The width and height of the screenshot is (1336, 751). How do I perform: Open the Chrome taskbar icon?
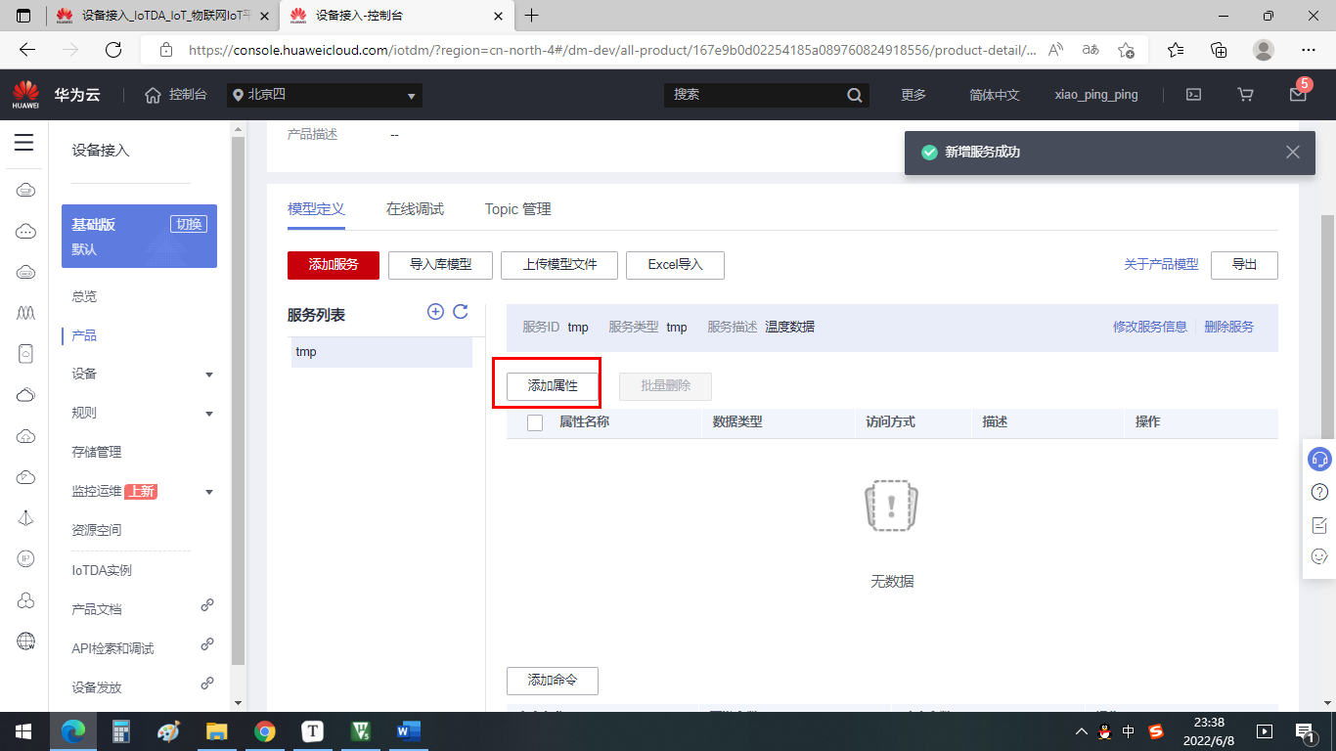(x=264, y=730)
